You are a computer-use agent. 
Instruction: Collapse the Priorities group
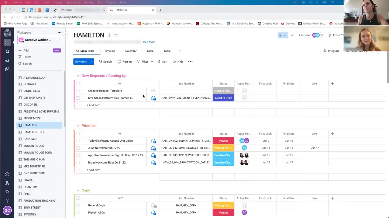(x=77, y=126)
